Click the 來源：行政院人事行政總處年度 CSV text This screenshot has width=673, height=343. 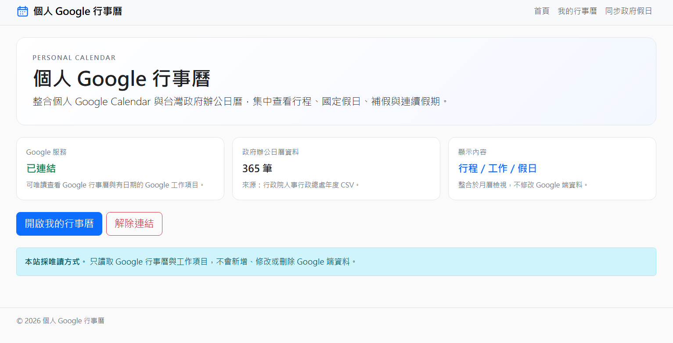(x=301, y=185)
